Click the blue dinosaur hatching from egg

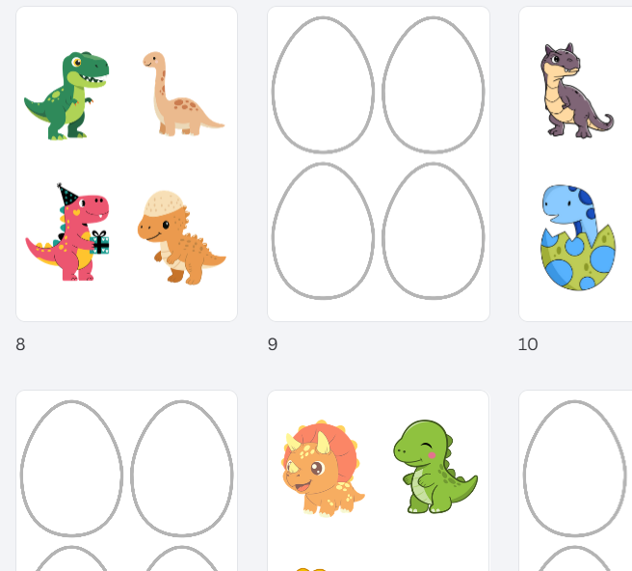578,237
